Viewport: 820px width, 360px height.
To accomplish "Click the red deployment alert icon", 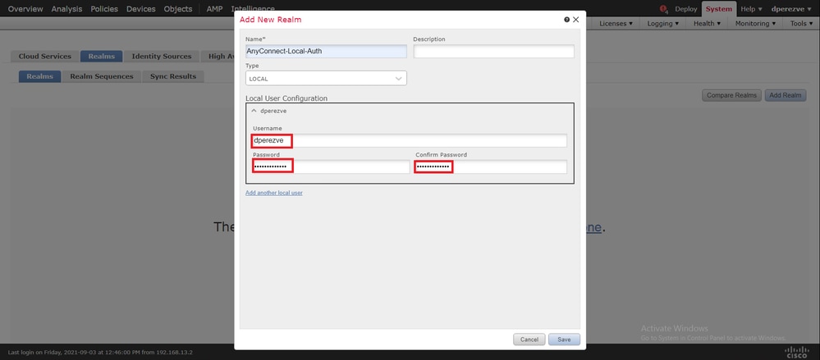I will [664, 9].
